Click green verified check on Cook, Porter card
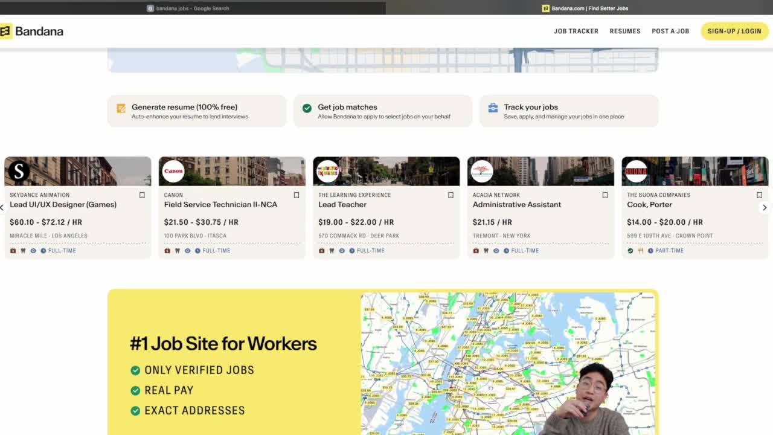 tap(630, 251)
